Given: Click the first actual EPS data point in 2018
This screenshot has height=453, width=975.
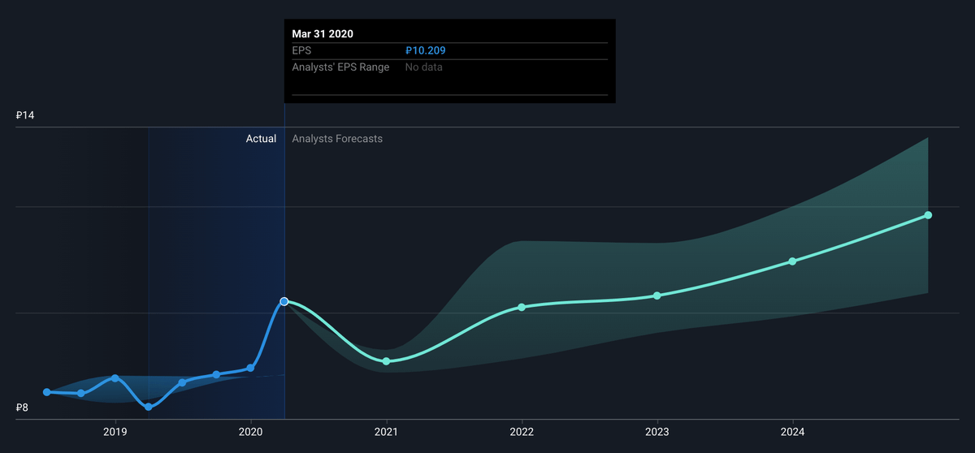Looking at the screenshot, I should (47, 392).
